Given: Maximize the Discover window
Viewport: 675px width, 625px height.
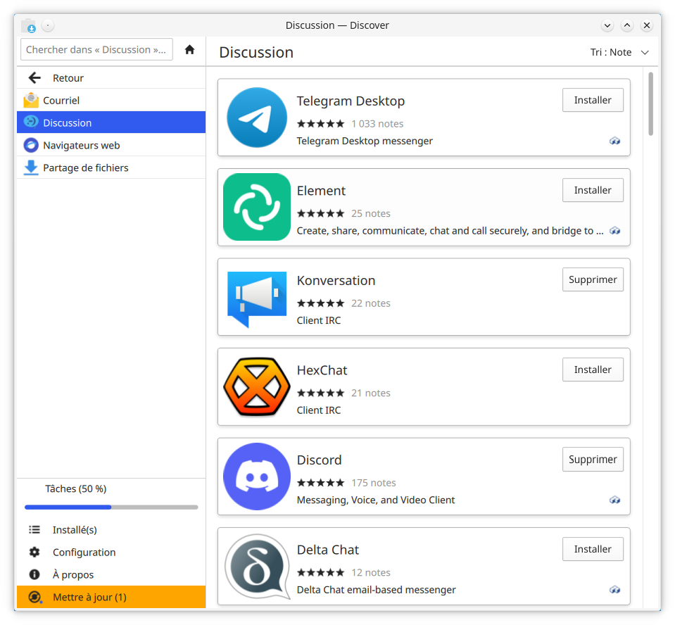Looking at the screenshot, I should click(626, 25).
